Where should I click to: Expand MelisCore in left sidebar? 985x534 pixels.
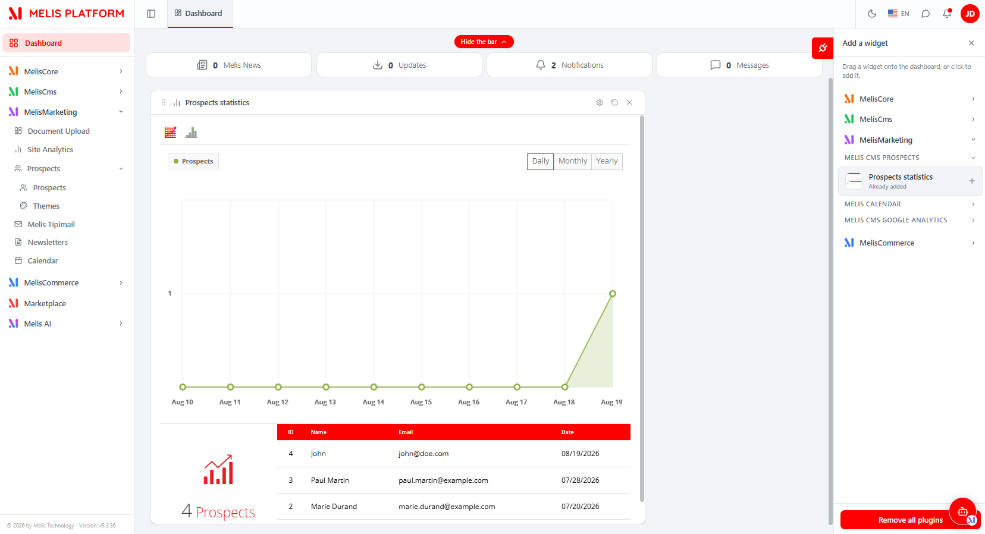coord(67,71)
